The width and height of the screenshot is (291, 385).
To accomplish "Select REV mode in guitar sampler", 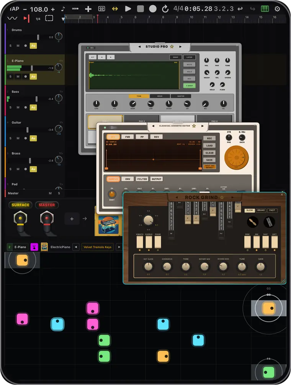I will pyautogui.click(x=156, y=137).
